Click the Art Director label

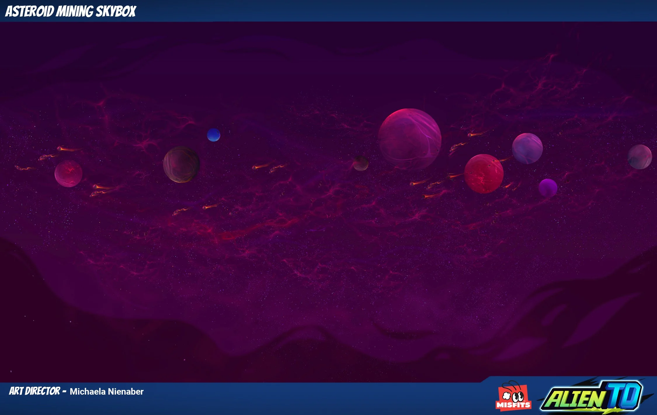point(34,391)
